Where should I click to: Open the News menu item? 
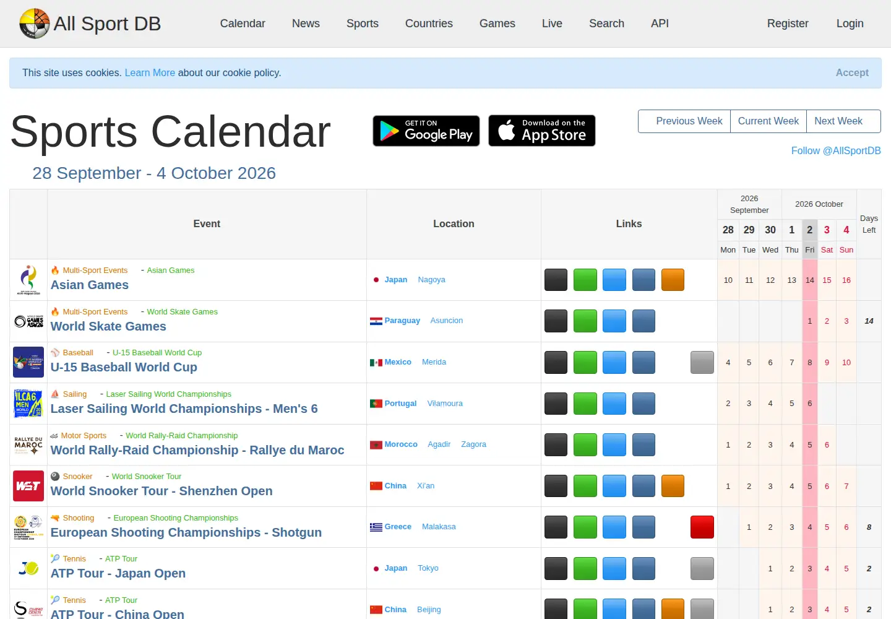click(306, 24)
